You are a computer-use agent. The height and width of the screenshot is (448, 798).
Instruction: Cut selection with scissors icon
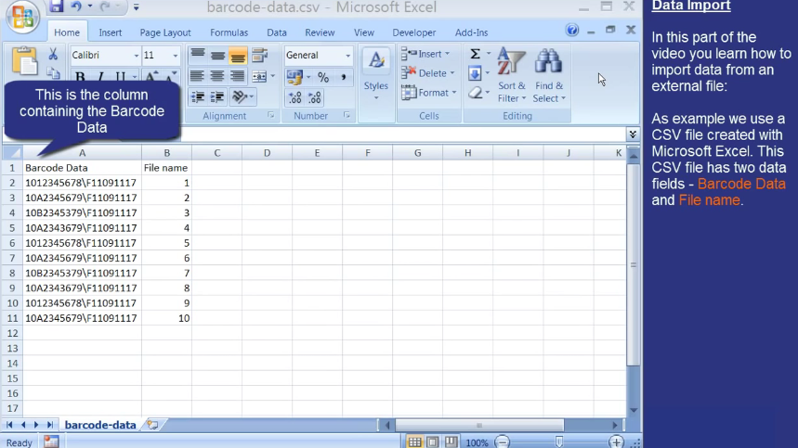pos(53,54)
